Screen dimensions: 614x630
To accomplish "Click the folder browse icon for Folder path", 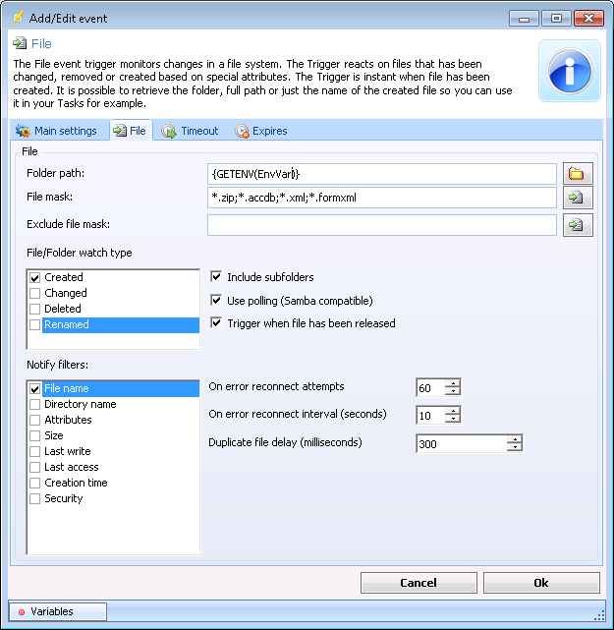I will (x=576, y=174).
